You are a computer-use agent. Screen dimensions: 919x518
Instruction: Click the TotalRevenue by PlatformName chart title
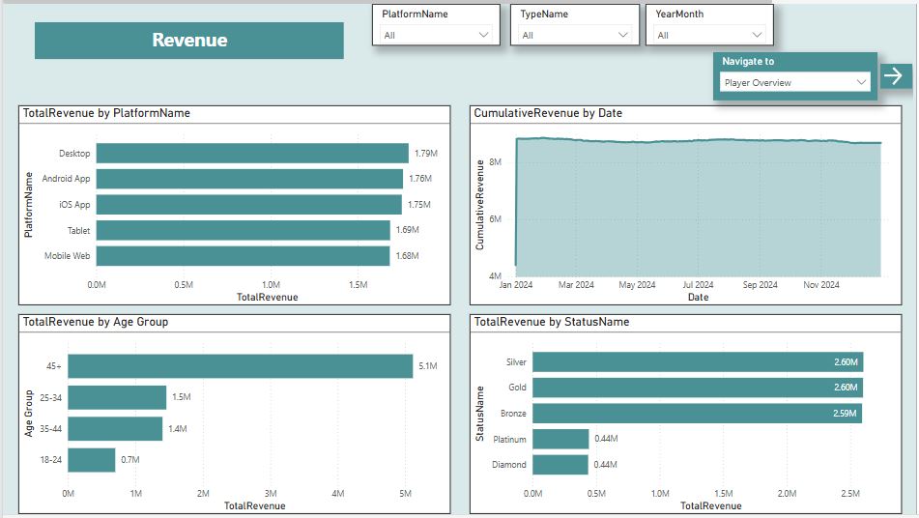(106, 113)
